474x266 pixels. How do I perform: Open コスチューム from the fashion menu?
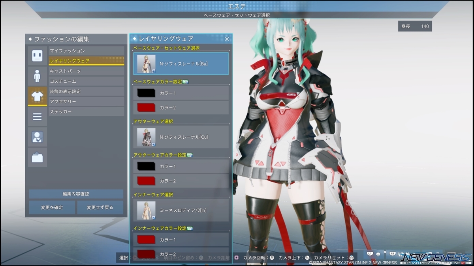87,81
